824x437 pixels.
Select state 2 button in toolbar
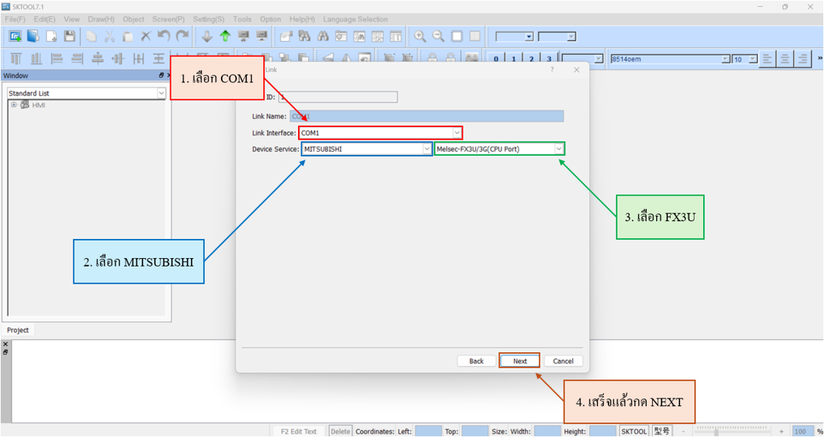click(531, 59)
